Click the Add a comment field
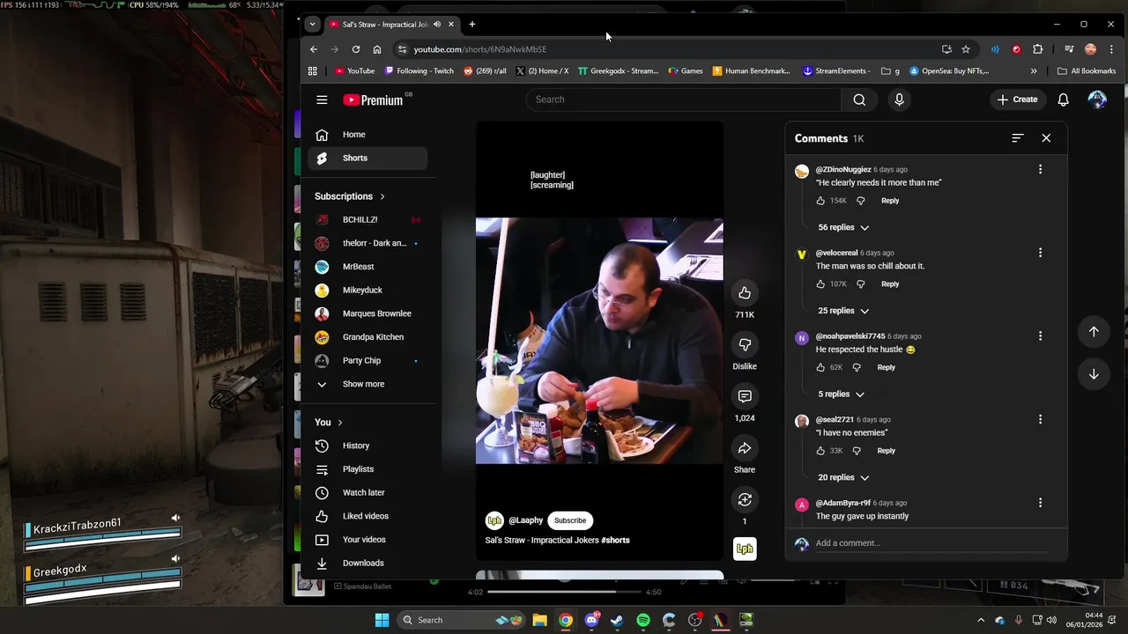The width and height of the screenshot is (1128, 634). tap(931, 543)
